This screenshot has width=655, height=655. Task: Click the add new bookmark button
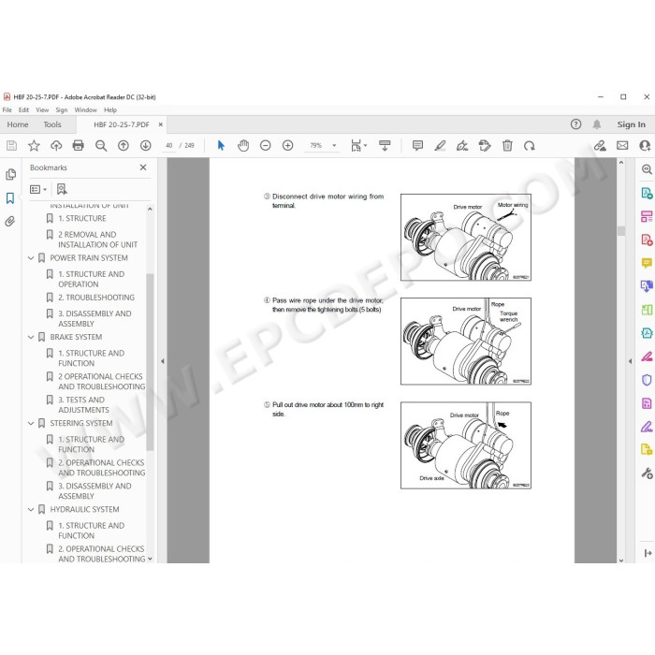pos(62,190)
